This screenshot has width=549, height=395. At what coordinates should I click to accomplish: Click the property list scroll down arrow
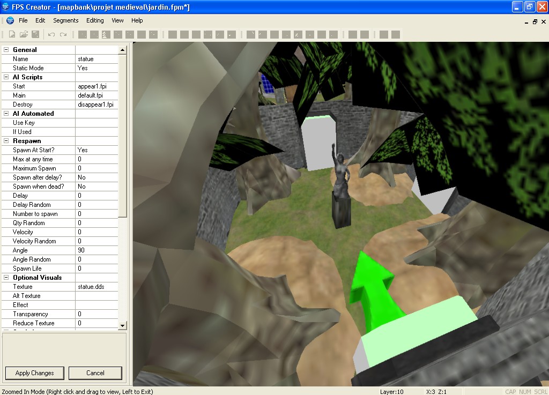click(x=122, y=325)
